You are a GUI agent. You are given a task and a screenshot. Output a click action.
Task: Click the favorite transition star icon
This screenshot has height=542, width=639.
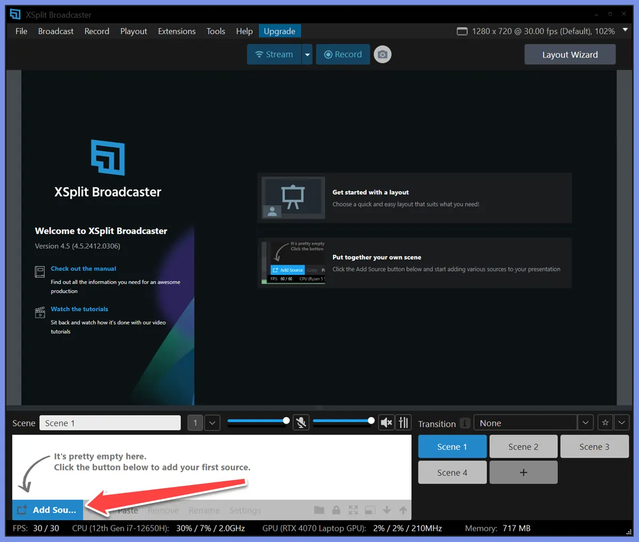605,422
